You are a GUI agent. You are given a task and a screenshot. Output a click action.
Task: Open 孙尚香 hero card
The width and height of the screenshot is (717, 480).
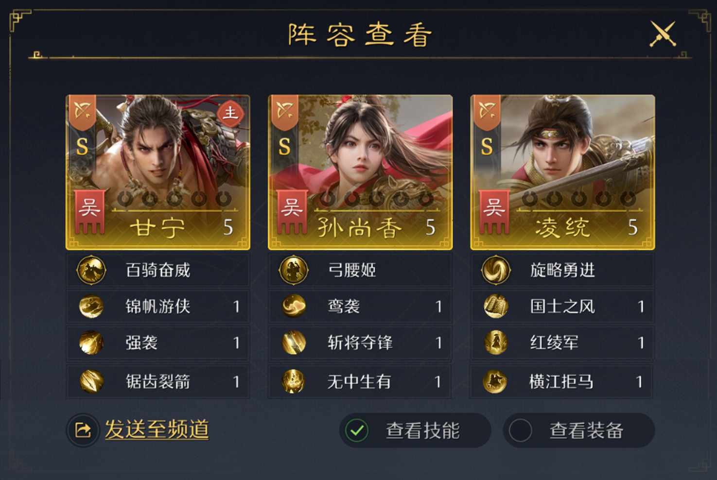pyautogui.click(x=360, y=172)
